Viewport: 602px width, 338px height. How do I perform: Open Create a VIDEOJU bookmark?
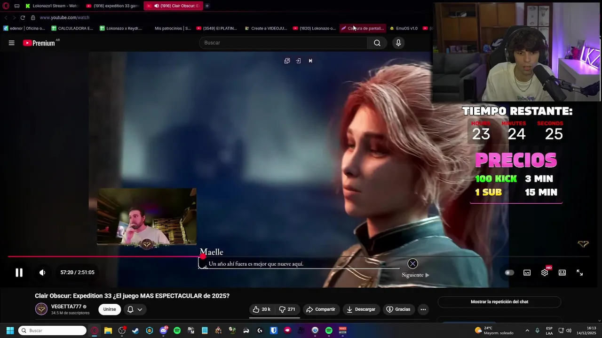tap(266, 28)
